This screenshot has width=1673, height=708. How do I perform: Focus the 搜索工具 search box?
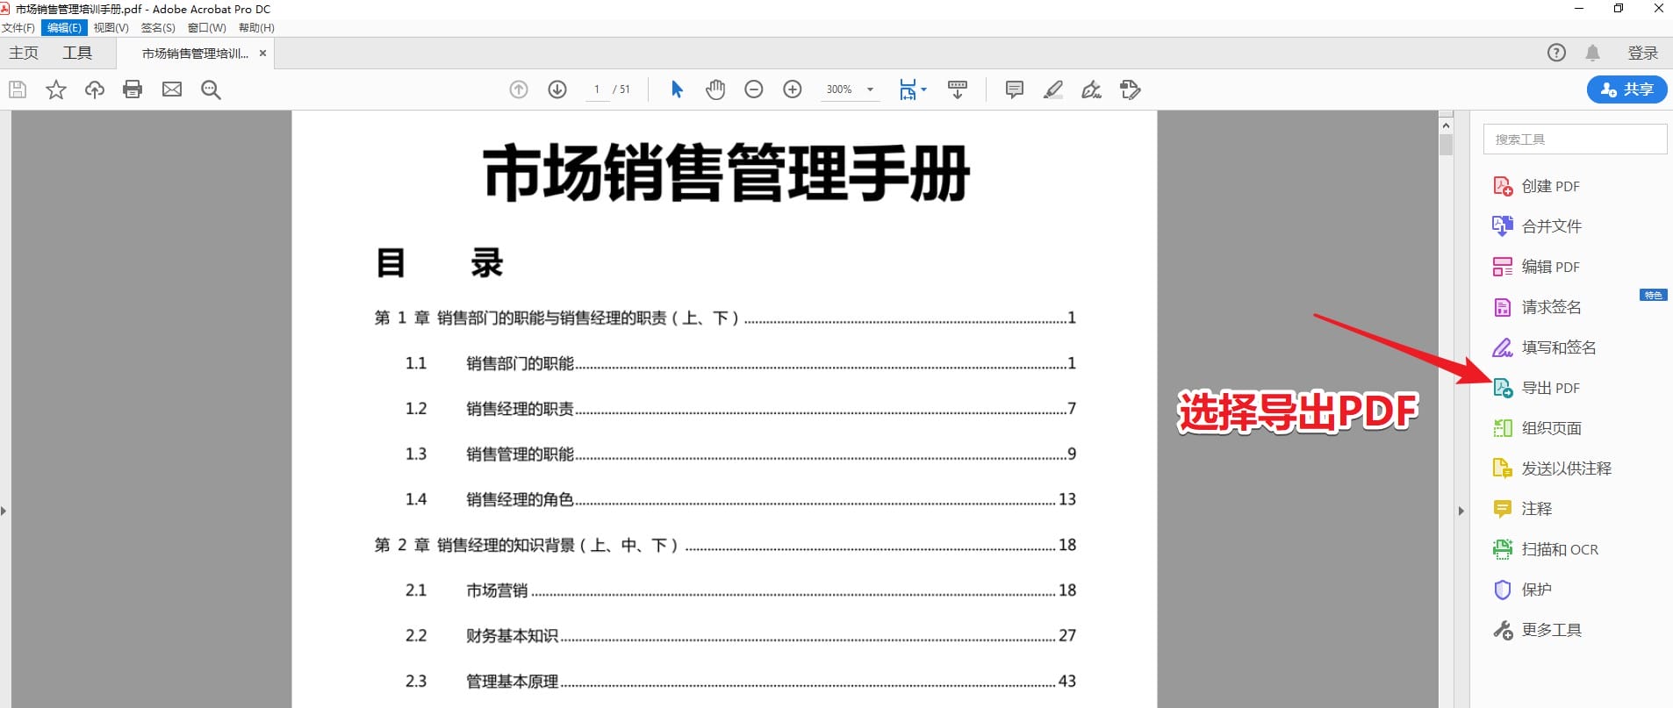click(x=1576, y=139)
